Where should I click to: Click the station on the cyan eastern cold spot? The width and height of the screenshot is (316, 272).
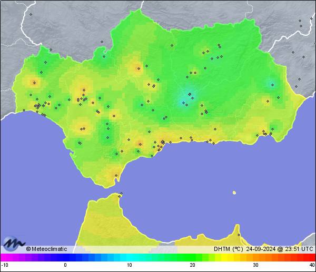[x=272, y=84]
